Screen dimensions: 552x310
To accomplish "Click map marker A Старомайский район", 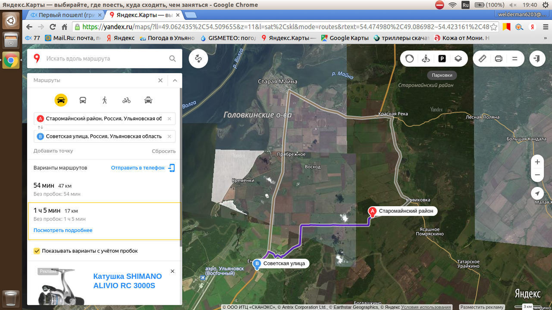I will (x=372, y=211).
